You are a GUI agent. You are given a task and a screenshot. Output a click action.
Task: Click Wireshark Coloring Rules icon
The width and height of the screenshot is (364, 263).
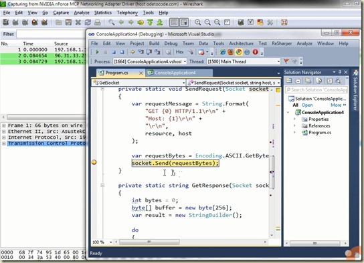point(260,23)
